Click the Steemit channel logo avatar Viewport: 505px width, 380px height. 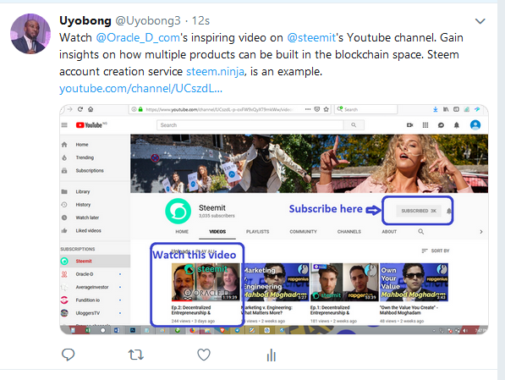pos(178,211)
